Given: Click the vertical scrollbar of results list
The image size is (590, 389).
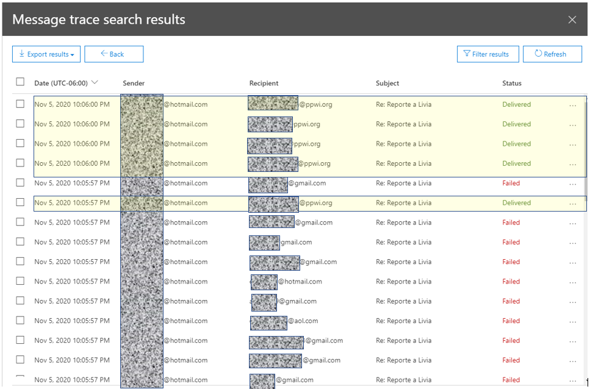Looking at the screenshot, I should pos(586,152).
